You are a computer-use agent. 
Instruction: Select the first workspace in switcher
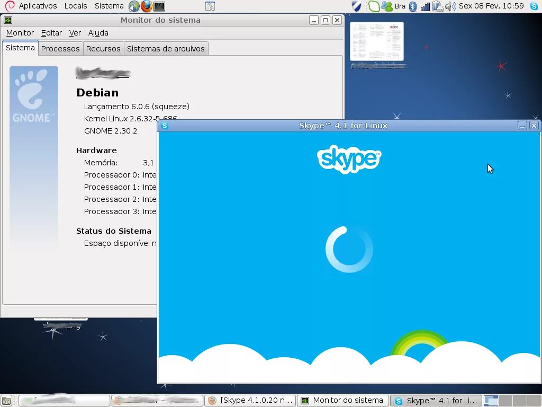pyautogui.click(x=491, y=401)
